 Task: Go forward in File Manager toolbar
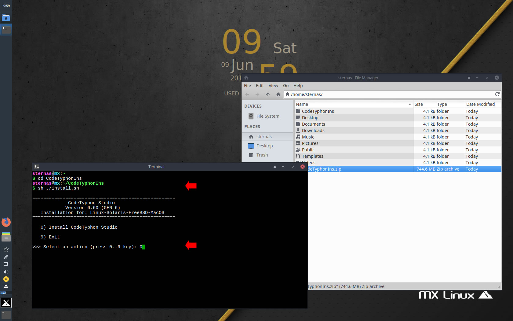(x=257, y=94)
